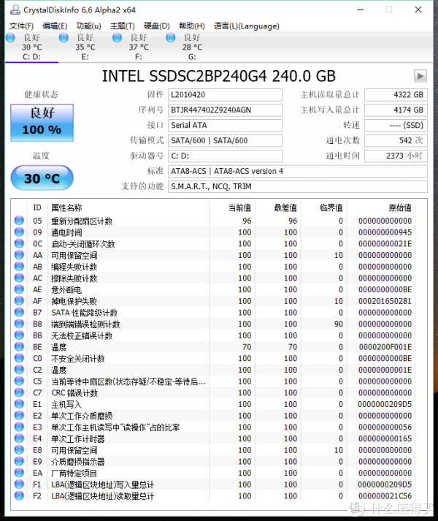Click the 30 °C temperature button
The height and width of the screenshot is (521, 438).
coord(42,178)
